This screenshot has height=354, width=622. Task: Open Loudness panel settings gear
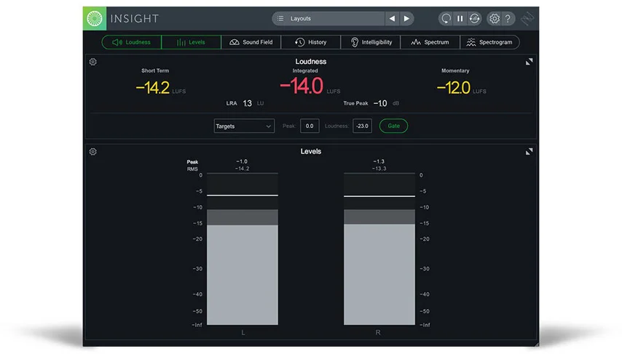[x=92, y=62]
